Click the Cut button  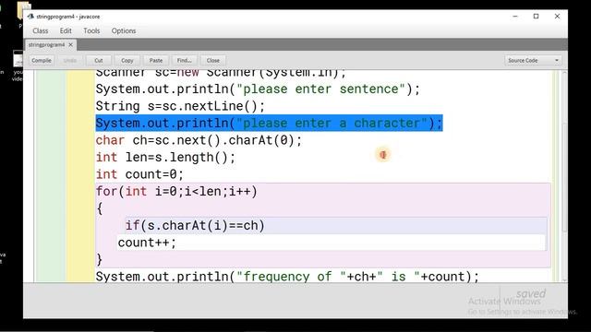coord(99,61)
